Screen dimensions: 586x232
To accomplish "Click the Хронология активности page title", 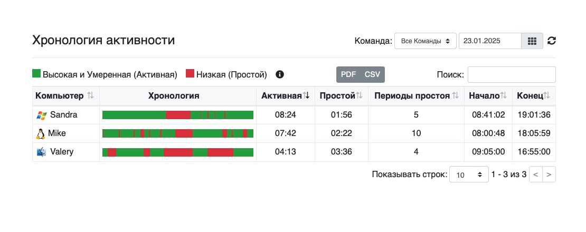I will [103, 40].
